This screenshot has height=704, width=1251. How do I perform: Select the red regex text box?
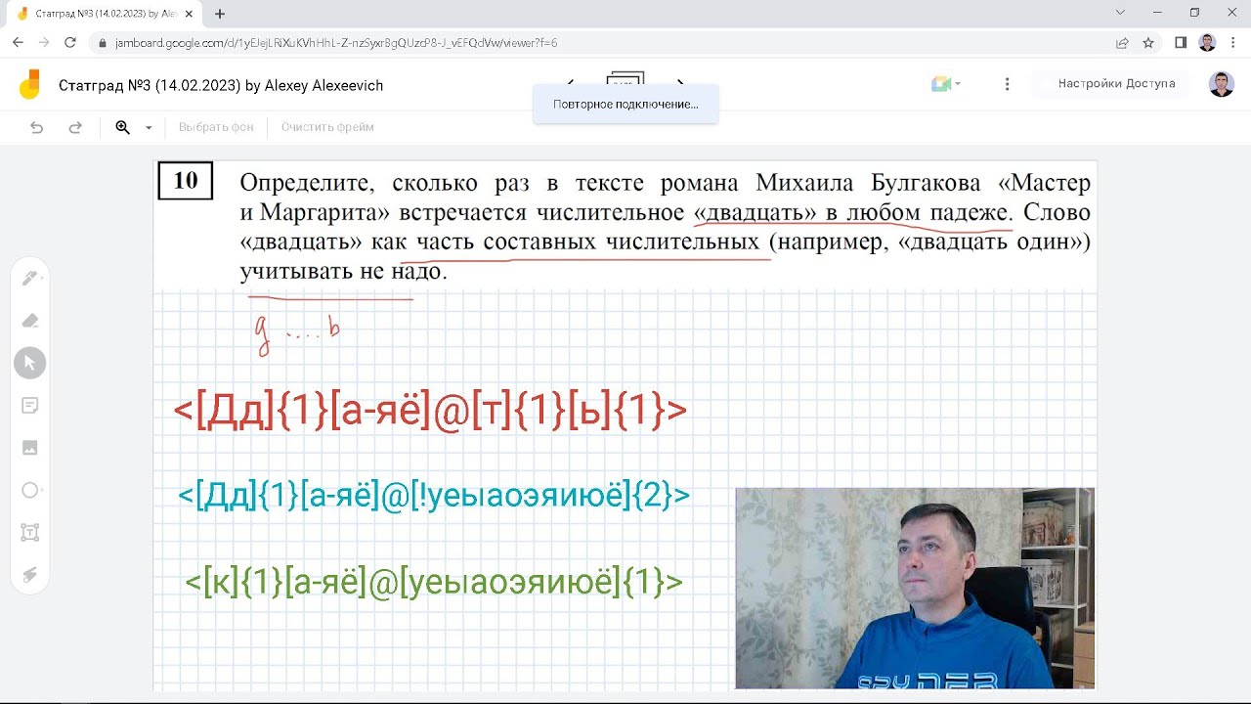[430, 411]
